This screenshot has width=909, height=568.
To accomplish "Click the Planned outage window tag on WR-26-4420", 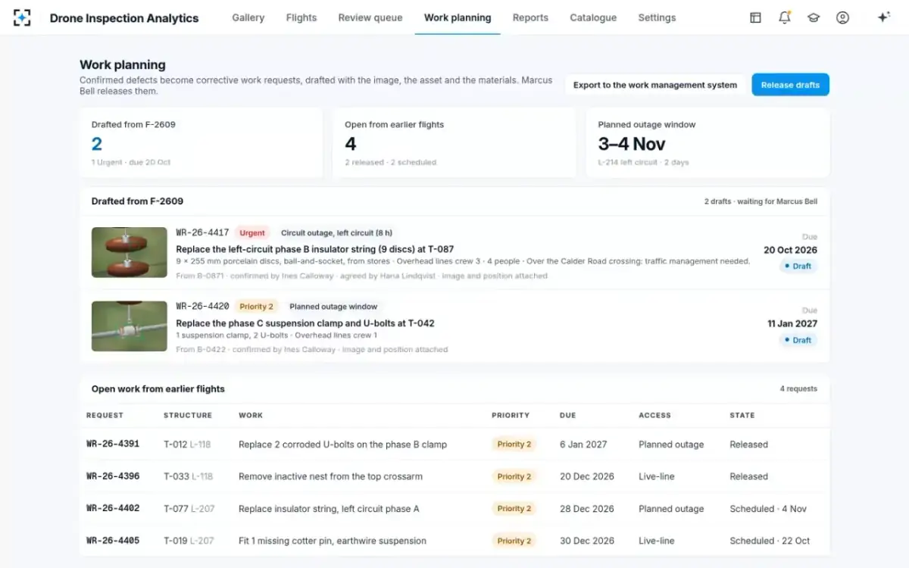I will pyautogui.click(x=333, y=307).
